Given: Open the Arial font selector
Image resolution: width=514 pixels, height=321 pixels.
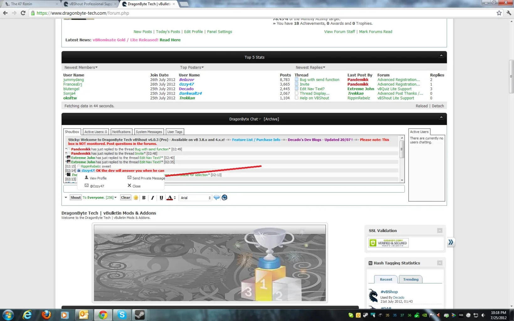Looking at the screenshot, I should tap(195, 198).
